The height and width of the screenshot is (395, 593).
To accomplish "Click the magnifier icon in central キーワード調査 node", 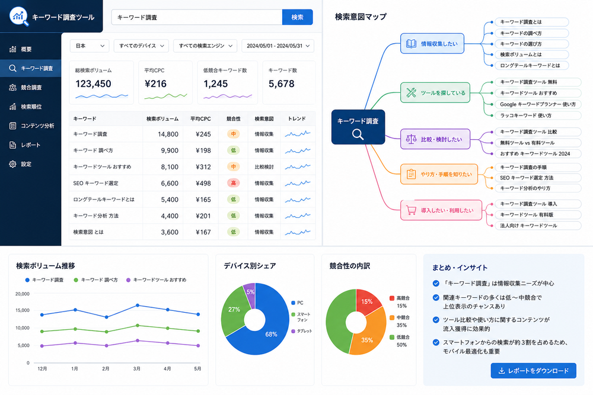I will (x=358, y=134).
